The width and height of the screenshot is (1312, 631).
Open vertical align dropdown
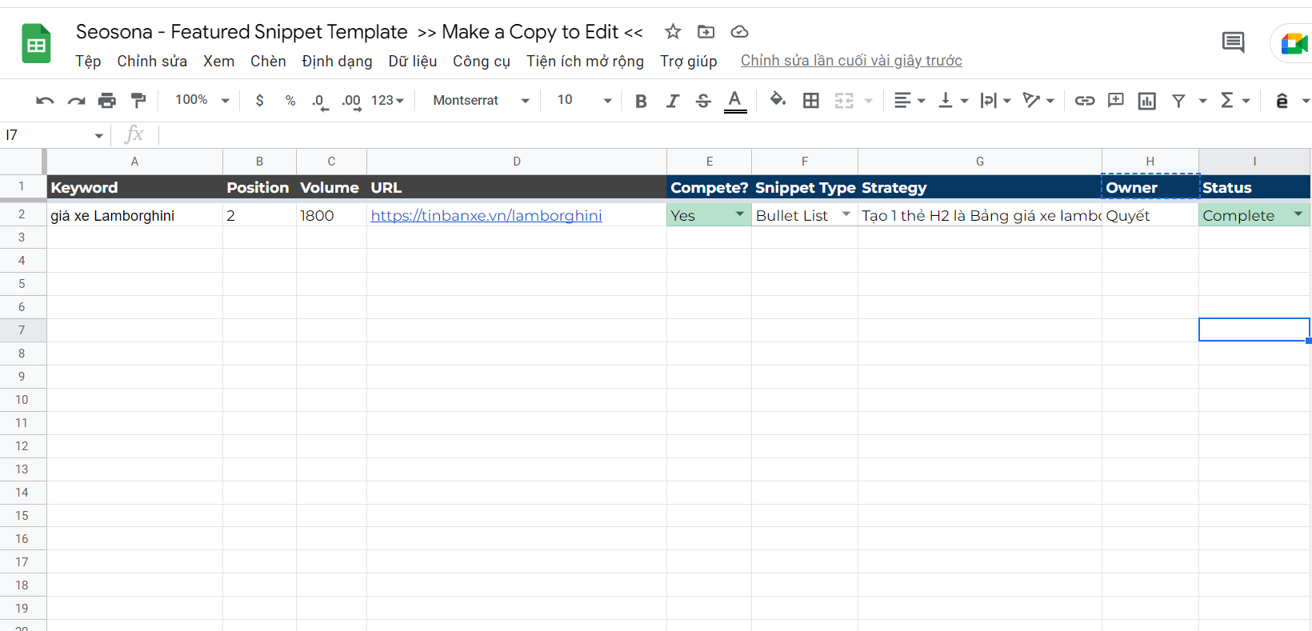click(x=953, y=101)
